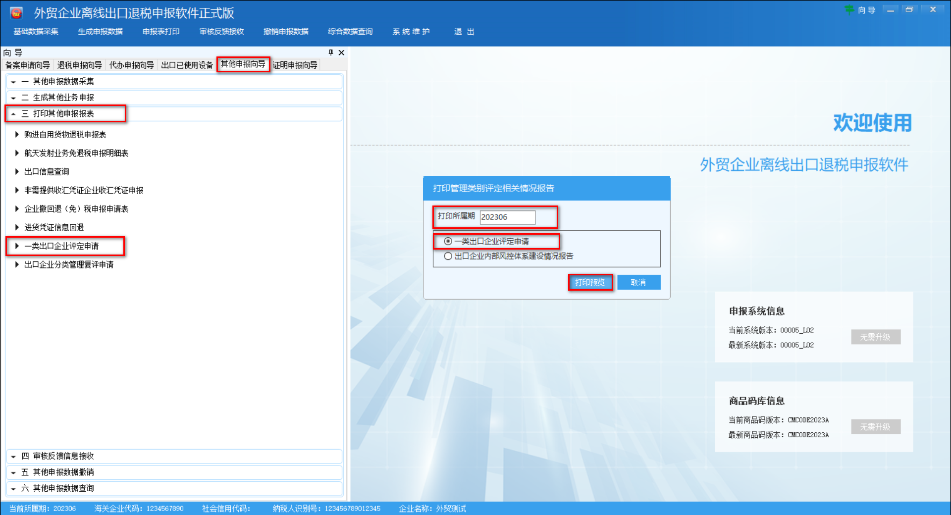
Task: Switch to the 证明申报向导 tab
Action: [295, 64]
